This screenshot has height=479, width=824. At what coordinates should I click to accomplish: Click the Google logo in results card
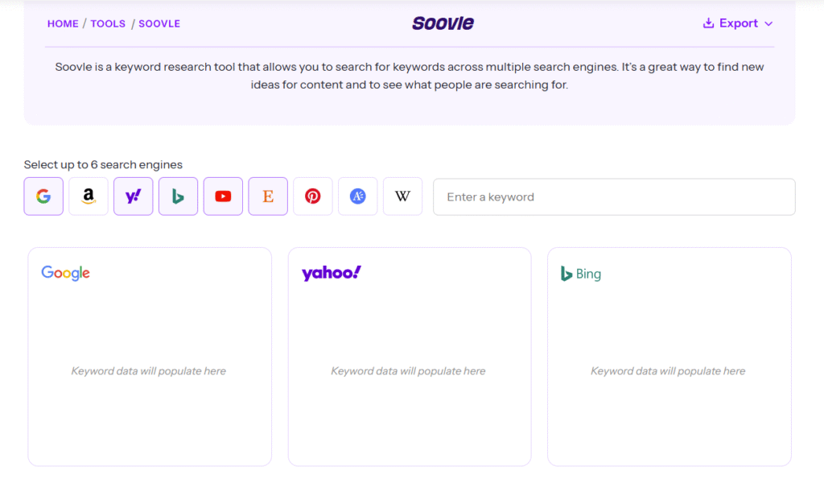(x=66, y=273)
